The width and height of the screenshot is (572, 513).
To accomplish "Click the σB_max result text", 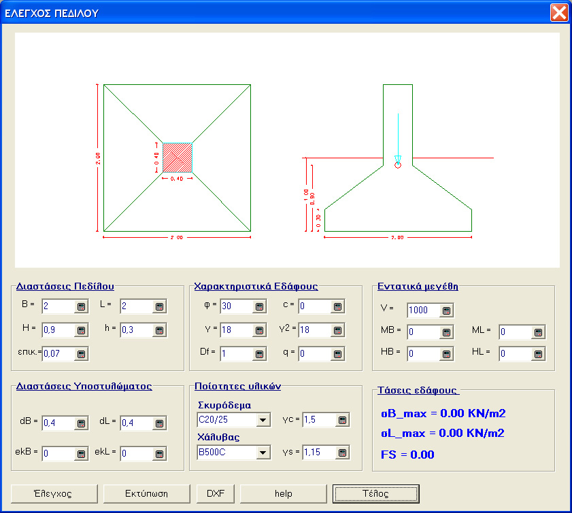I will click(443, 414).
